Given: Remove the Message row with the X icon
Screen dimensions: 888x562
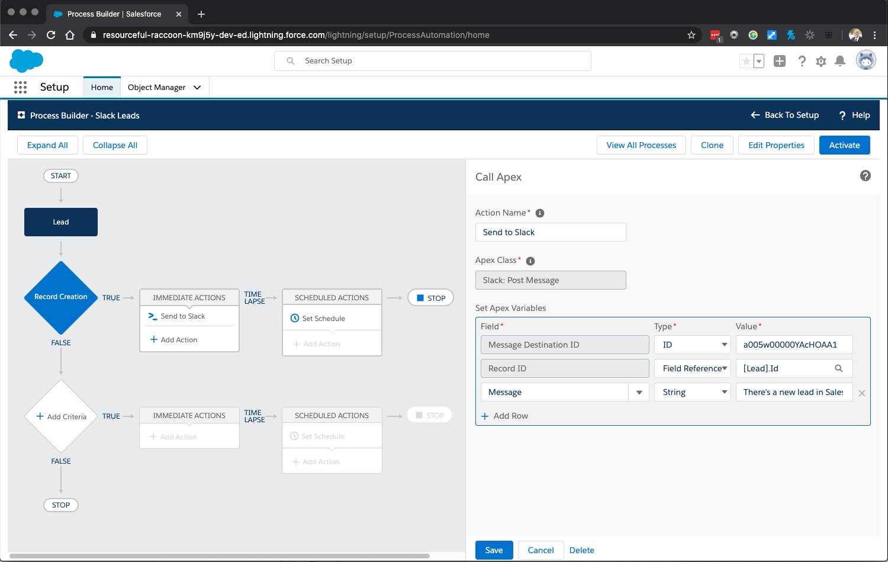Looking at the screenshot, I should click(x=862, y=393).
